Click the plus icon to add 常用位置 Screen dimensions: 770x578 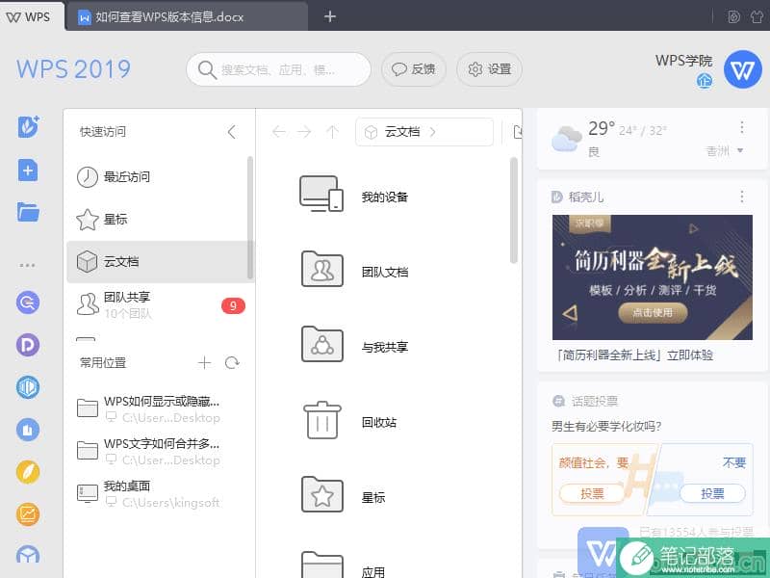coord(204,363)
